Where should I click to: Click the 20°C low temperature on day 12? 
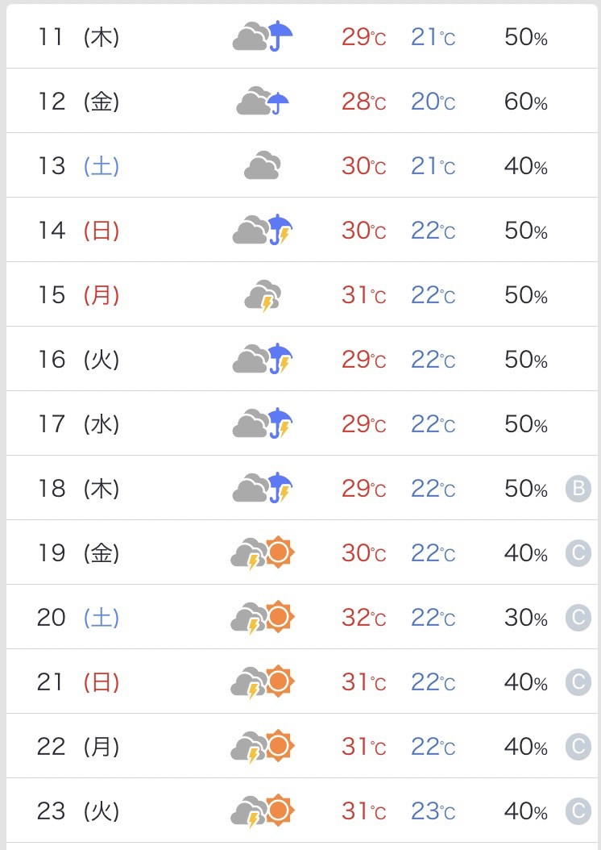point(433,102)
